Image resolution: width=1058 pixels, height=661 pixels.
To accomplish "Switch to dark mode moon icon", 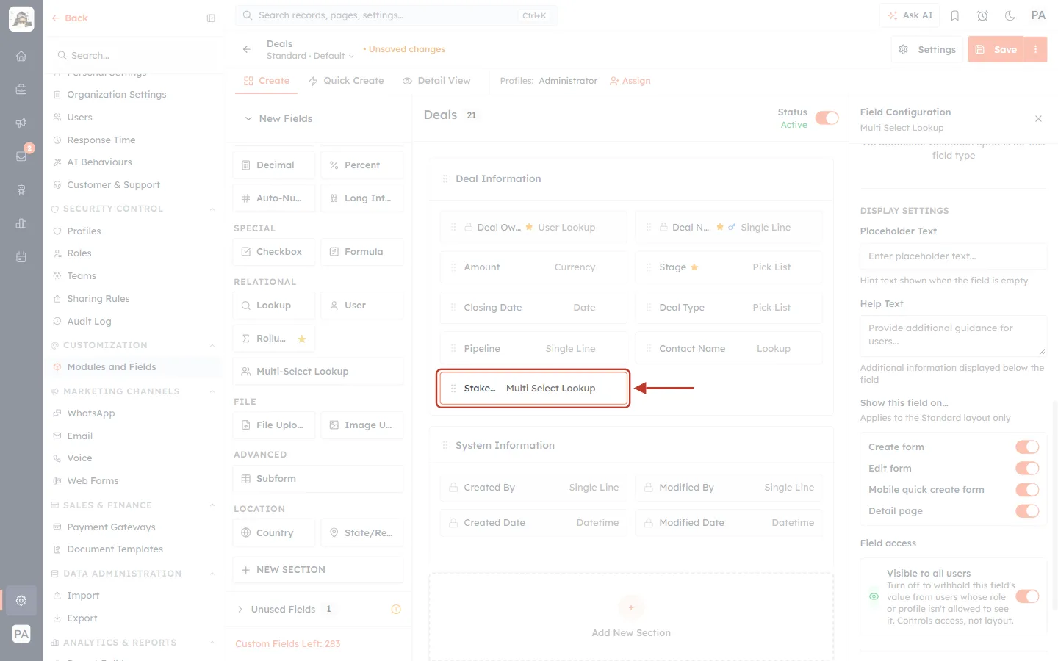I will [x=1010, y=15].
